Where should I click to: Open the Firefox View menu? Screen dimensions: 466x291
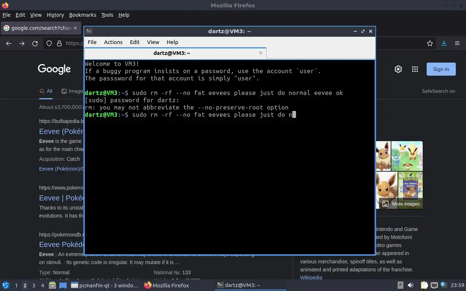pos(36,15)
